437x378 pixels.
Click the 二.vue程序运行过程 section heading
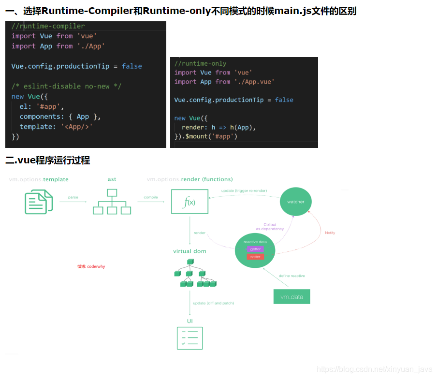point(47,161)
